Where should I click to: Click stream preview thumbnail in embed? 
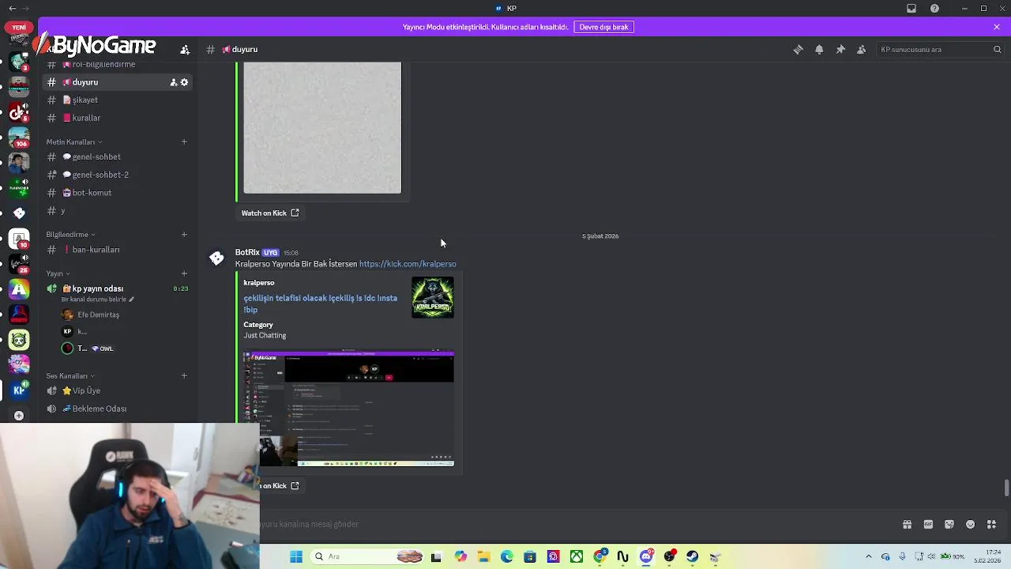(349, 409)
